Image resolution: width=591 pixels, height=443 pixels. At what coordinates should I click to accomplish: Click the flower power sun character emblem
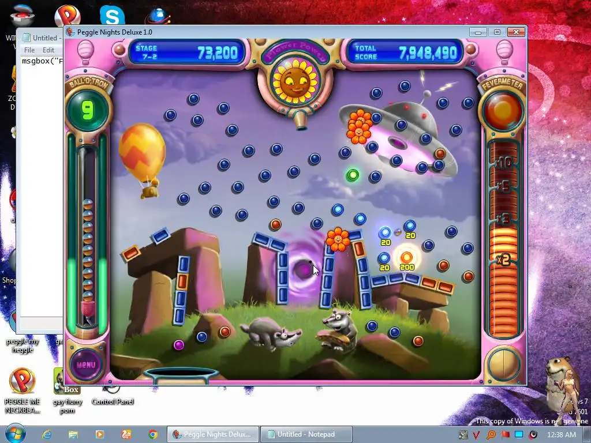click(296, 81)
